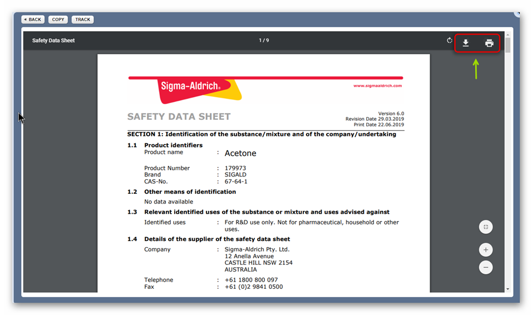Click the telephone number +61 1800 800 097
Image resolution: width=532 pixels, height=315 pixels.
point(251,280)
